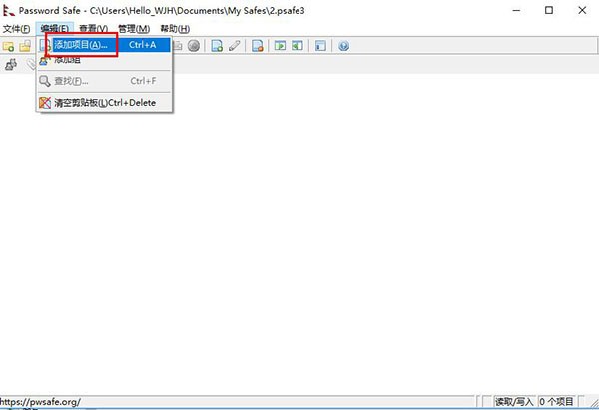Click the 0 个项目 status bar field
The width and height of the screenshot is (599, 410).
tap(559, 402)
